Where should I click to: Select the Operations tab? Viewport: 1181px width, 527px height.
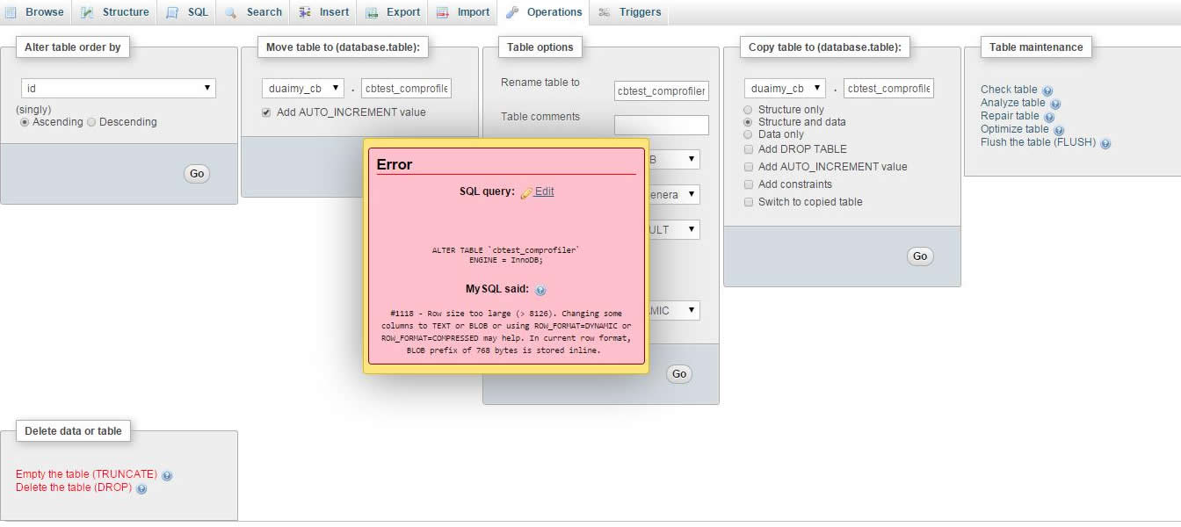click(544, 12)
